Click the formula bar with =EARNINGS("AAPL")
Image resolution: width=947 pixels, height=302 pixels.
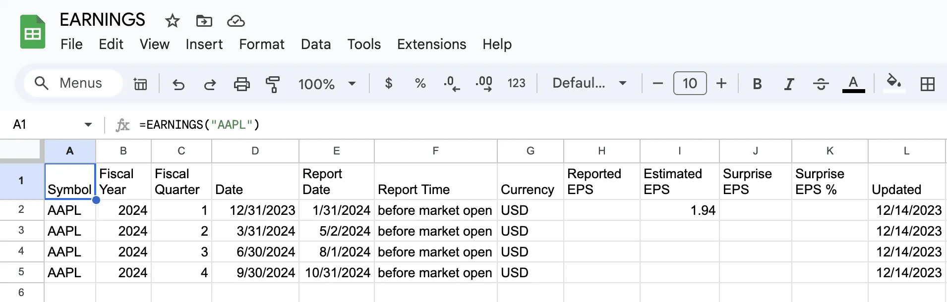(540, 124)
